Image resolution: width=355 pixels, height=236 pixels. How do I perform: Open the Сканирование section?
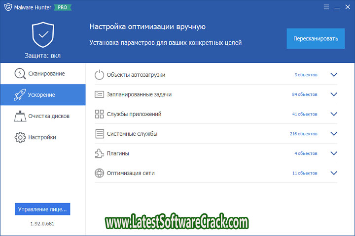coord(43,74)
